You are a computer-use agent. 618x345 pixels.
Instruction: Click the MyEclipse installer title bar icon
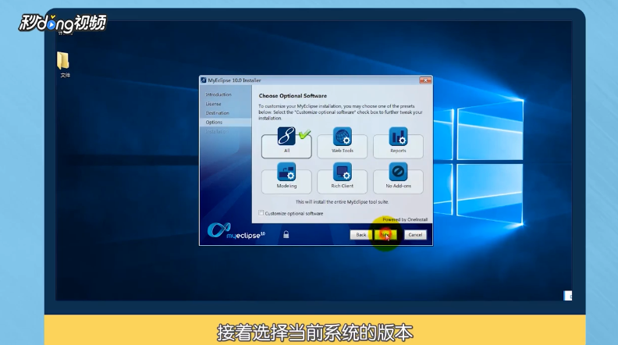click(x=204, y=80)
